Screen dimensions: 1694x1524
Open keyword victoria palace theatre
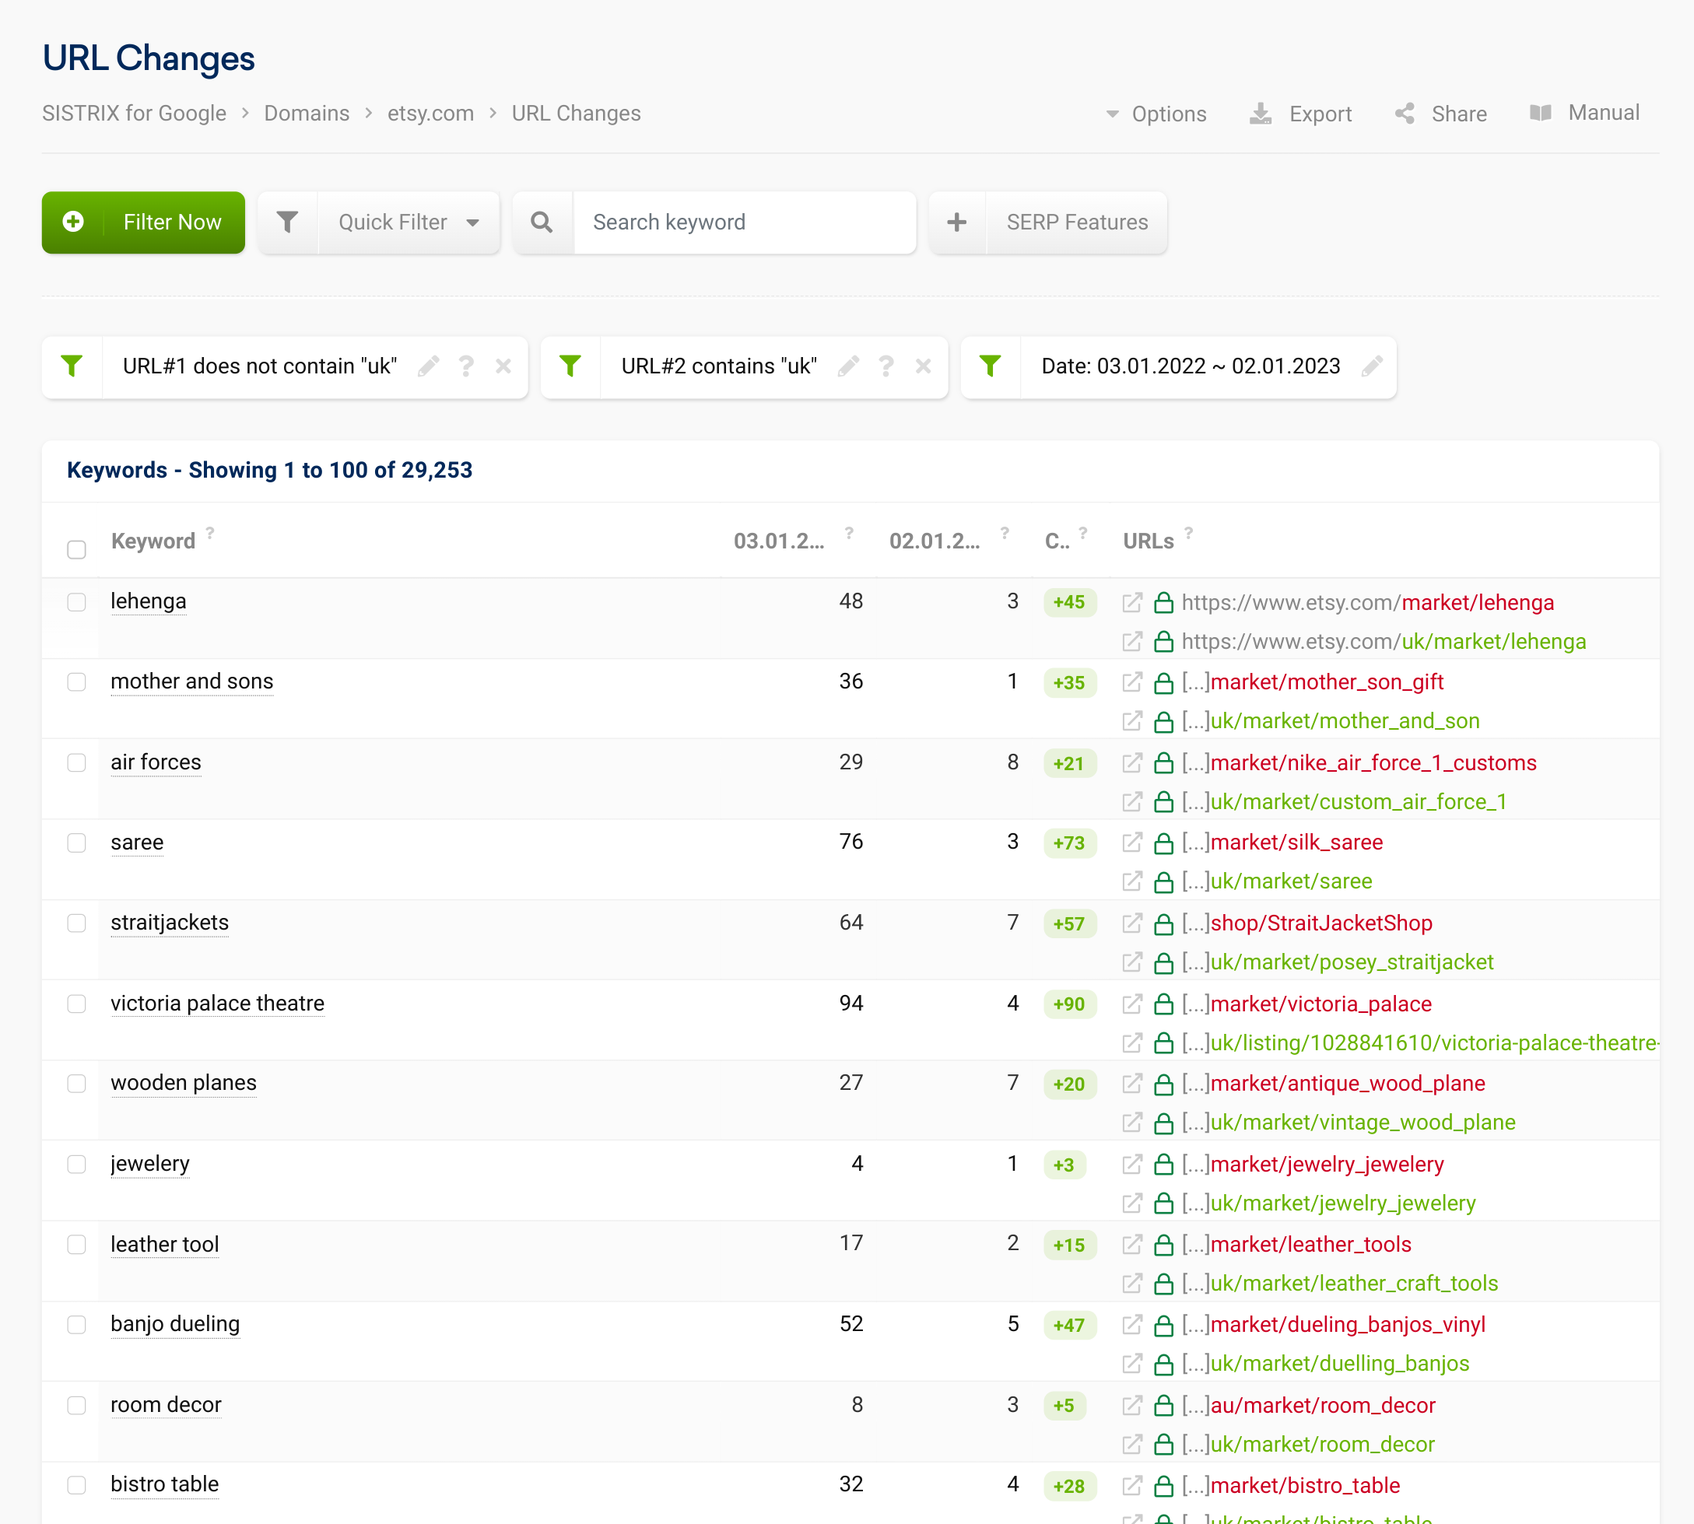click(217, 1003)
